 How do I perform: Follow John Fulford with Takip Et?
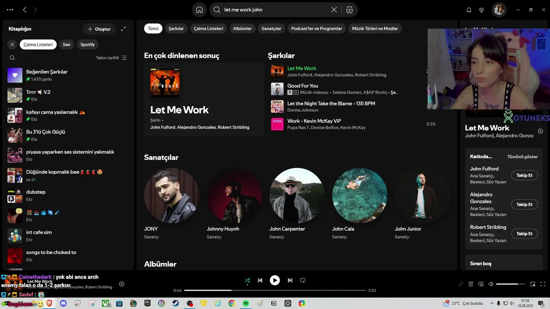click(x=524, y=175)
